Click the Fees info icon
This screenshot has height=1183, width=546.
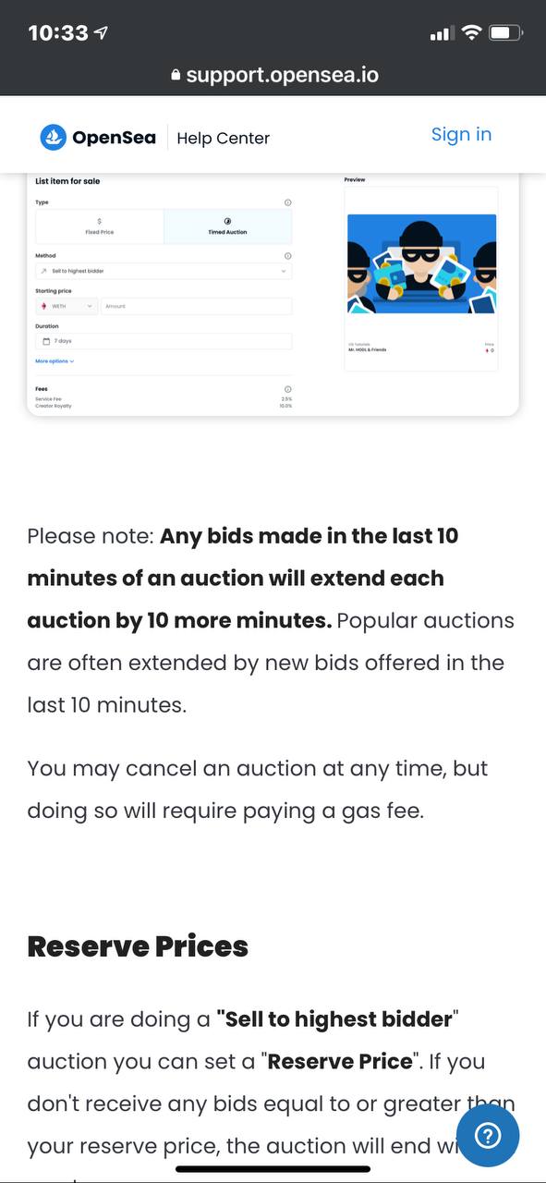[x=287, y=389]
